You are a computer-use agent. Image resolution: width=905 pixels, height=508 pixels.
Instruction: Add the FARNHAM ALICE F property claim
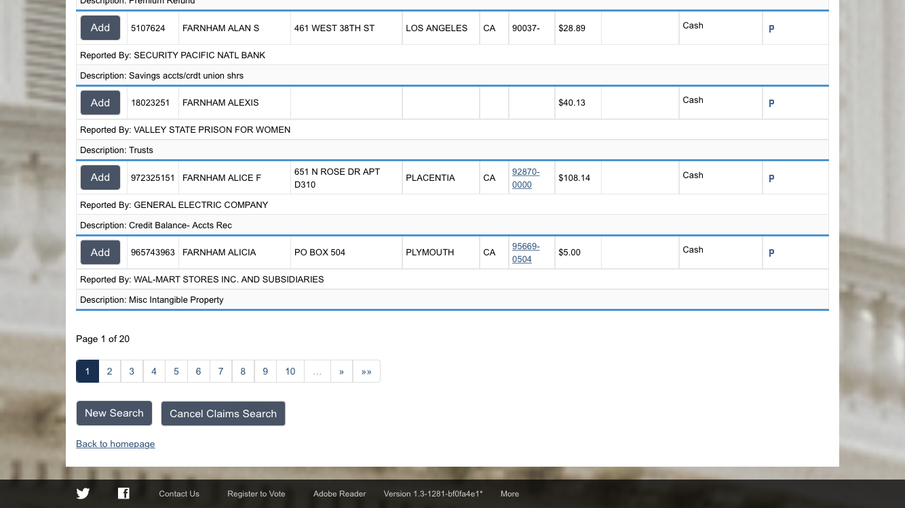click(100, 177)
